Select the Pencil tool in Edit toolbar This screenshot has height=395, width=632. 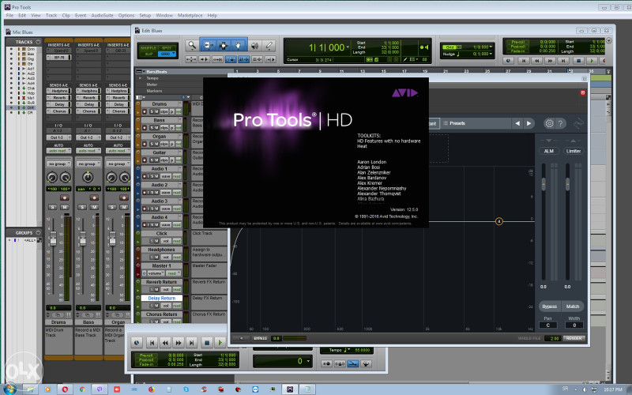(269, 46)
